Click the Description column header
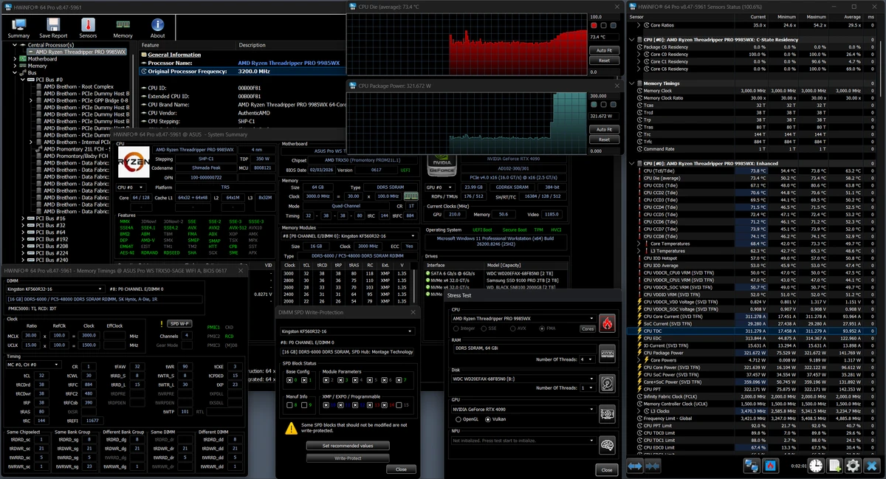The image size is (886, 479). 291,45
